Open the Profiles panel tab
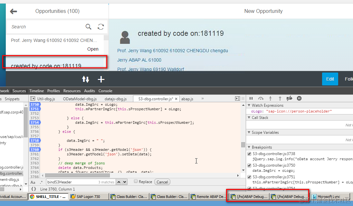Viewport: 353px width, 206px height. click(x=53, y=91)
